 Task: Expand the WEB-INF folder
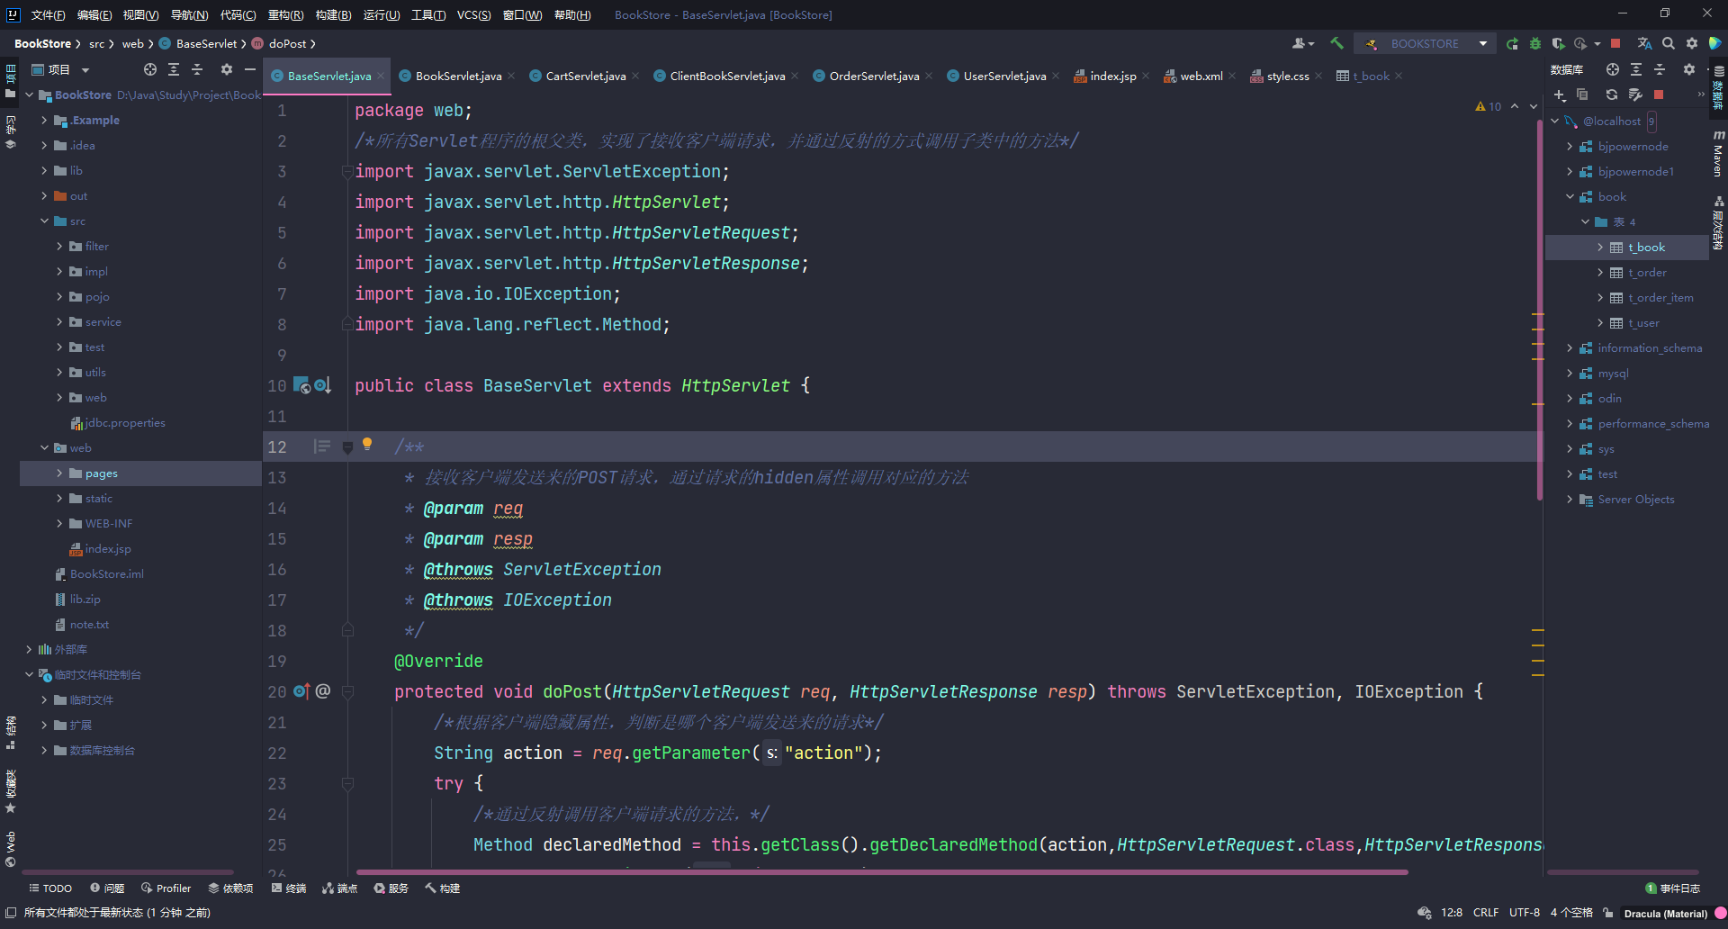click(x=60, y=523)
